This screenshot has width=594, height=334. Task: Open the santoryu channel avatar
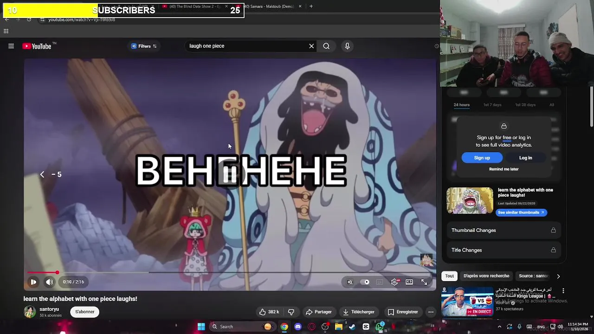click(x=30, y=312)
